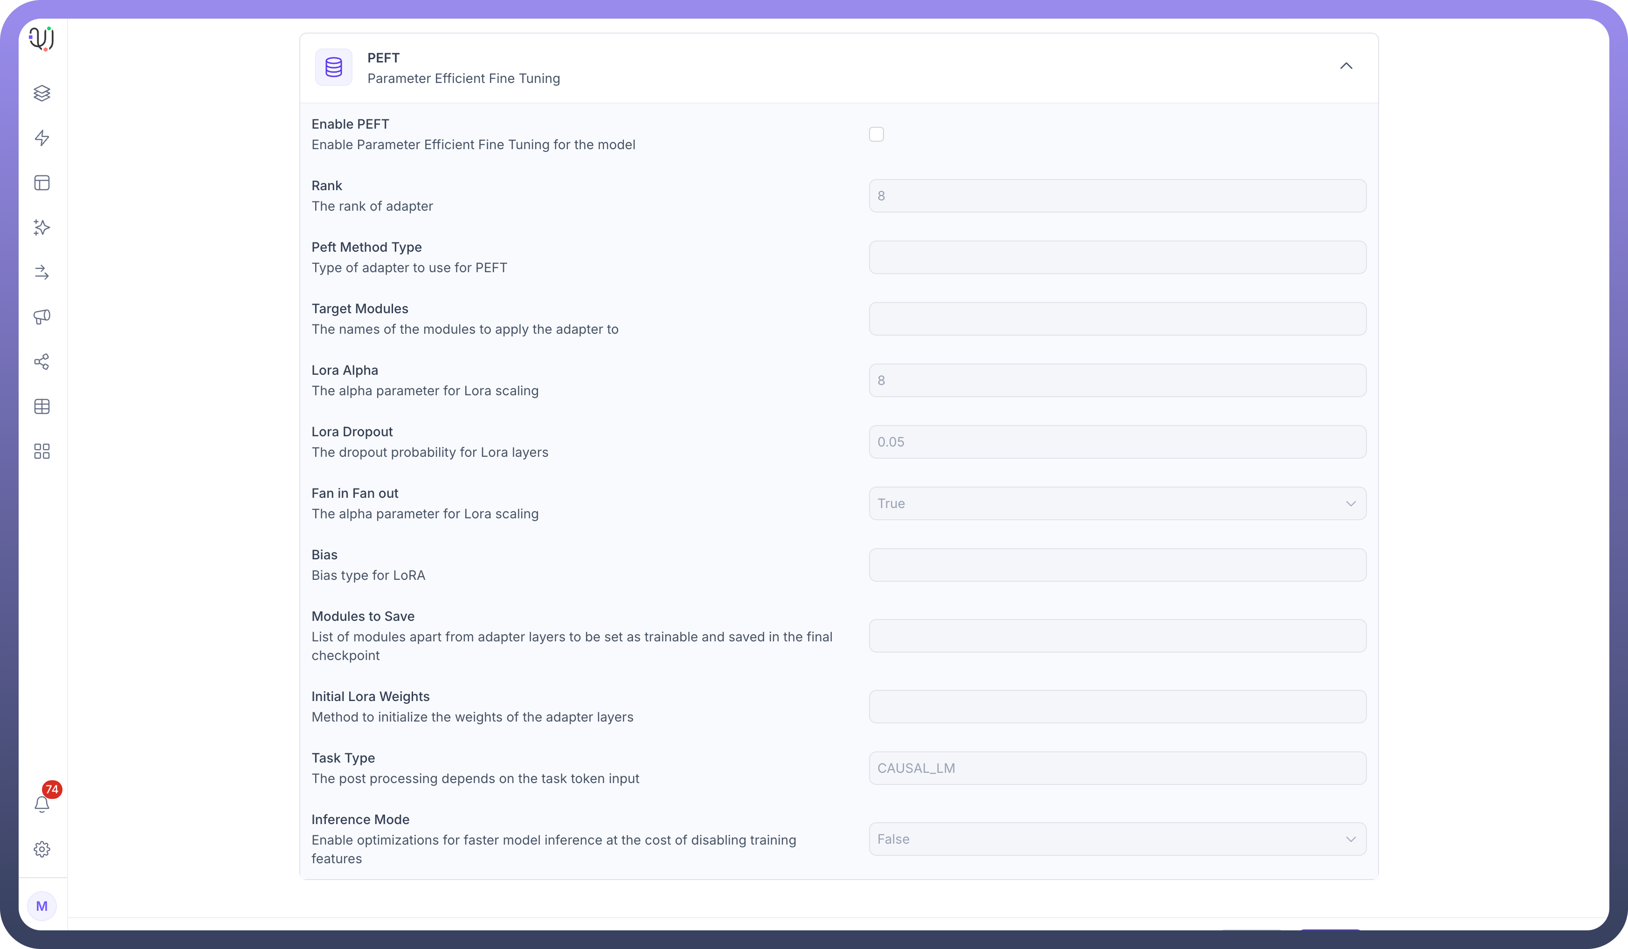Click the lightning bolt sidebar icon

click(x=42, y=138)
